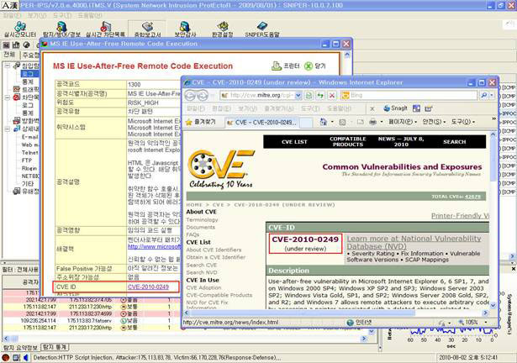Image resolution: width=517 pixels, height=363 pixels.
Task: Click the Terminology sidebar link
Action: 202,219
